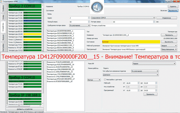
Task: Select the Прибор IP 198.168.1. header
Action: [x=25, y=95]
